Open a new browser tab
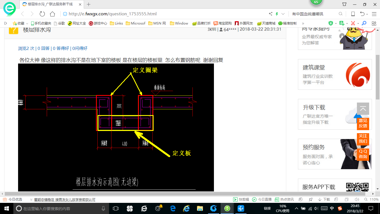This screenshot has width=380, height=214. 89,4
